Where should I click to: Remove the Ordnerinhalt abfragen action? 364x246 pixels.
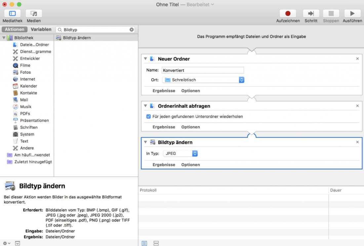(357, 106)
